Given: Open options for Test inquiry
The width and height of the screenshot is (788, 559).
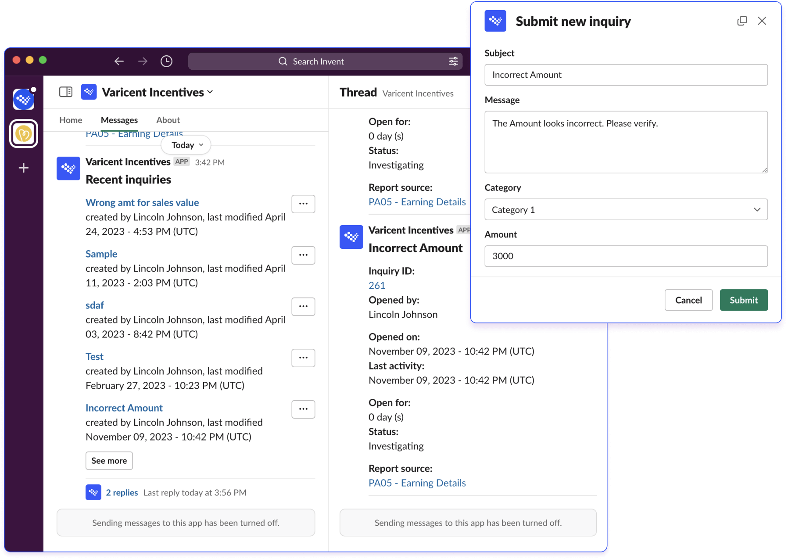Looking at the screenshot, I should pyautogui.click(x=303, y=358).
